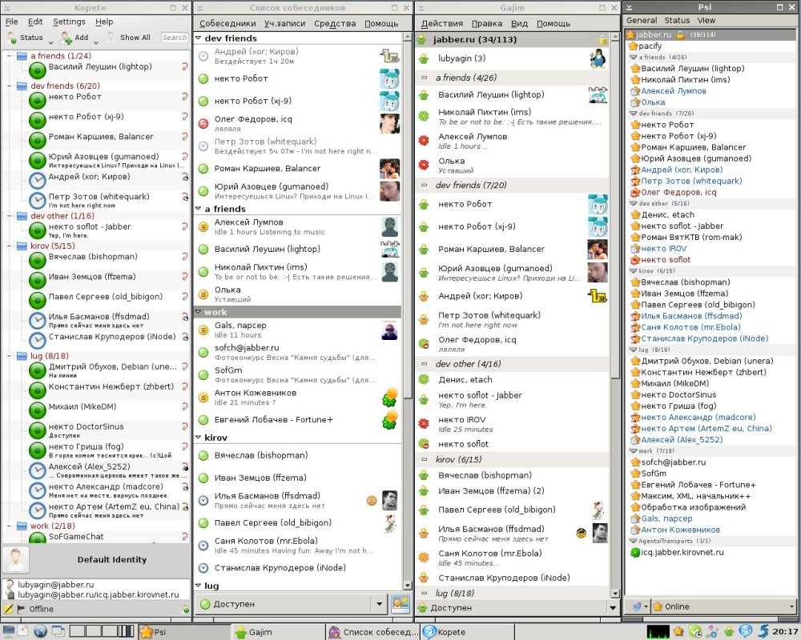Collapse the 'kirov' group in Pidgin list

(198, 438)
